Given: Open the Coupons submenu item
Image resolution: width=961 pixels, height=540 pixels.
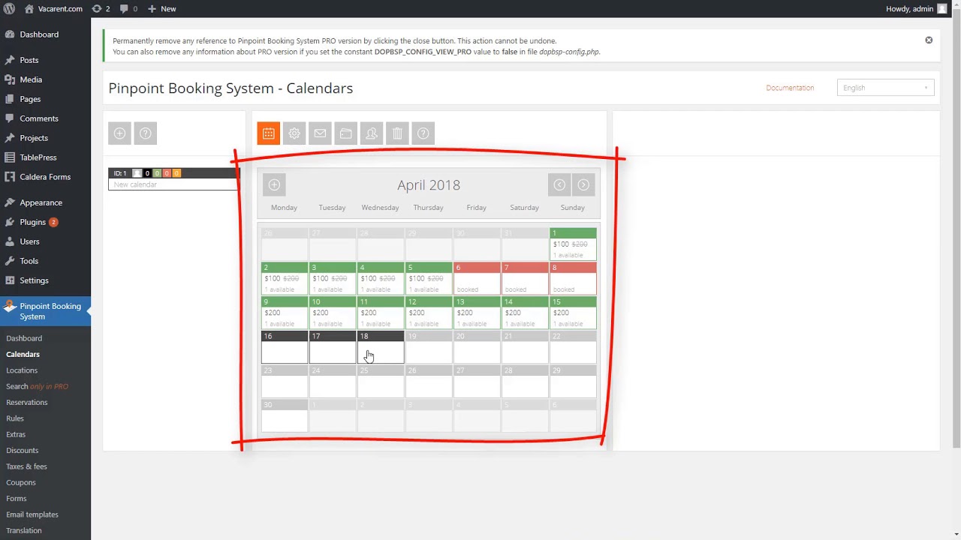Looking at the screenshot, I should [21, 482].
